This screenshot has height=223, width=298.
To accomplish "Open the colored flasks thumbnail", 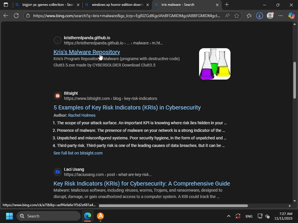I will click(214, 64).
